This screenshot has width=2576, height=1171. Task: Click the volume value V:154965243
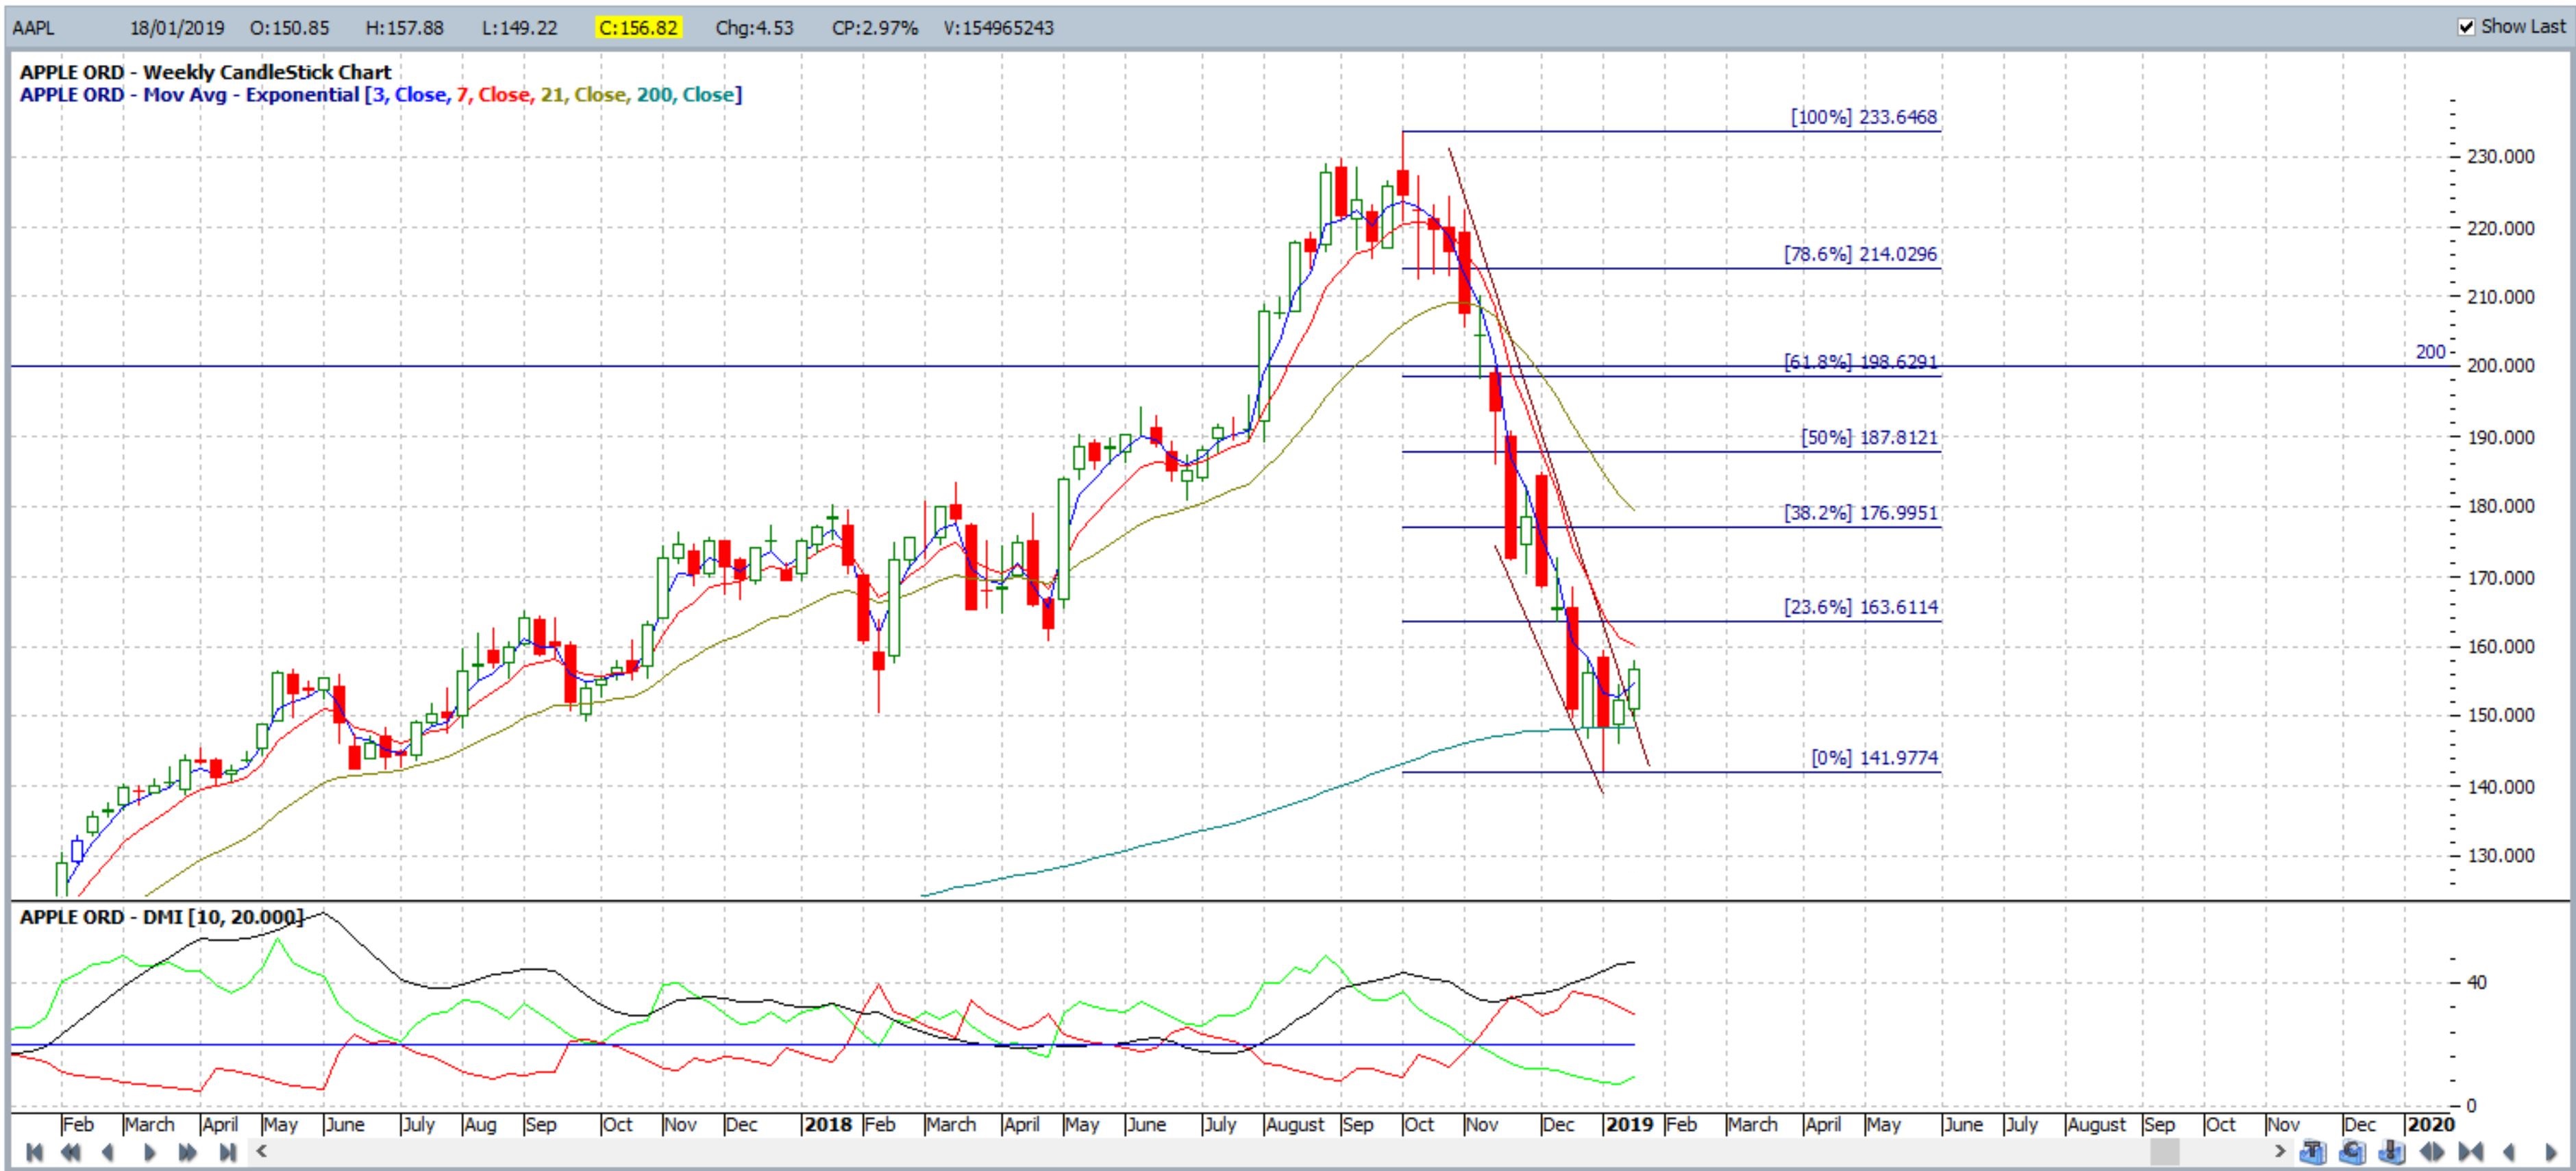click(x=999, y=28)
